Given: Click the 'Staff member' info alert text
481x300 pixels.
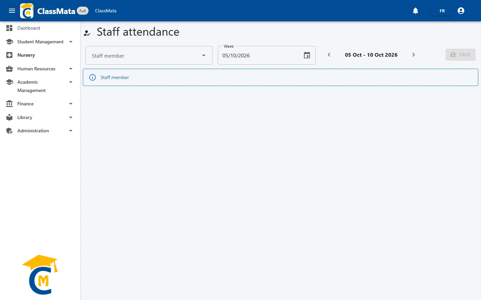Looking at the screenshot, I should 115,77.
